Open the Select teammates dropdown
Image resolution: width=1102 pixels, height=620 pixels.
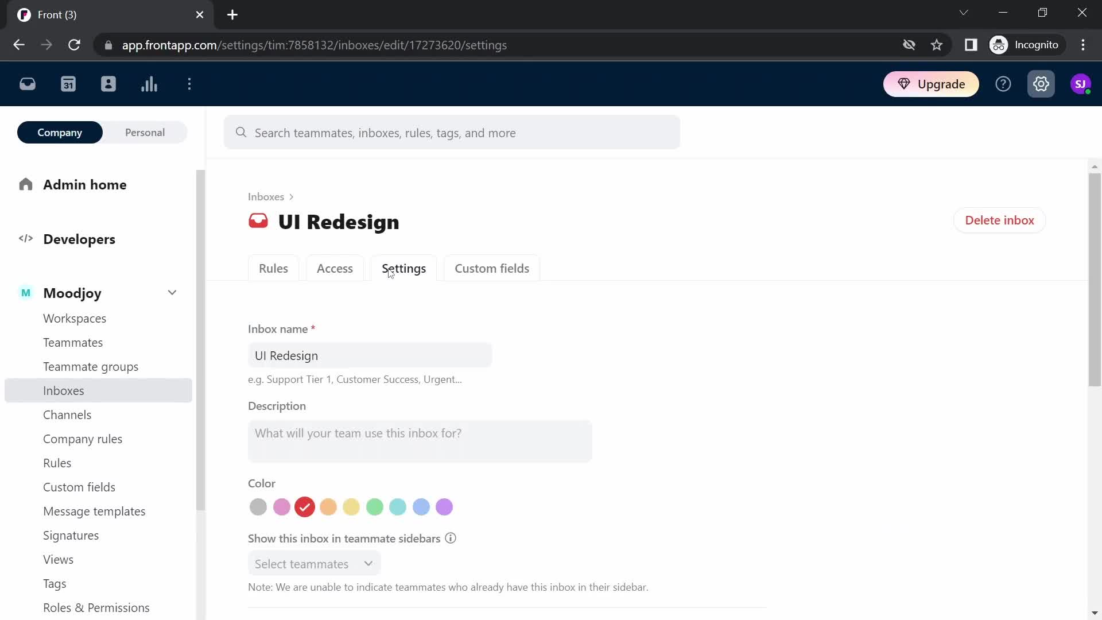(x=313, y=564)
